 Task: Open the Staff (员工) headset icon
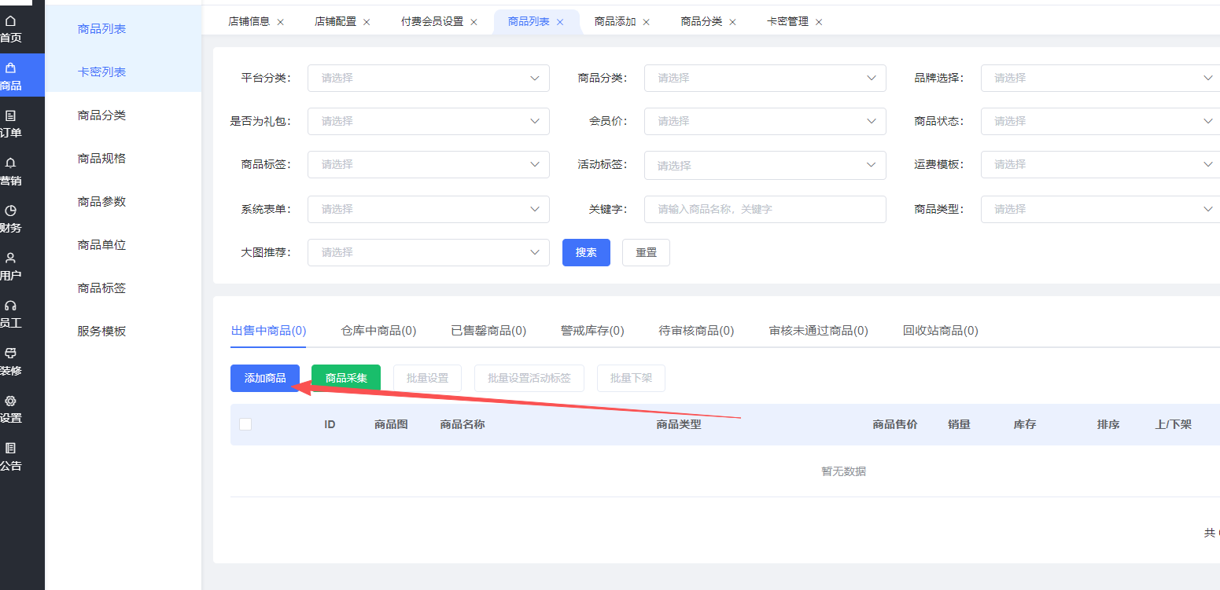click(10, 306)
